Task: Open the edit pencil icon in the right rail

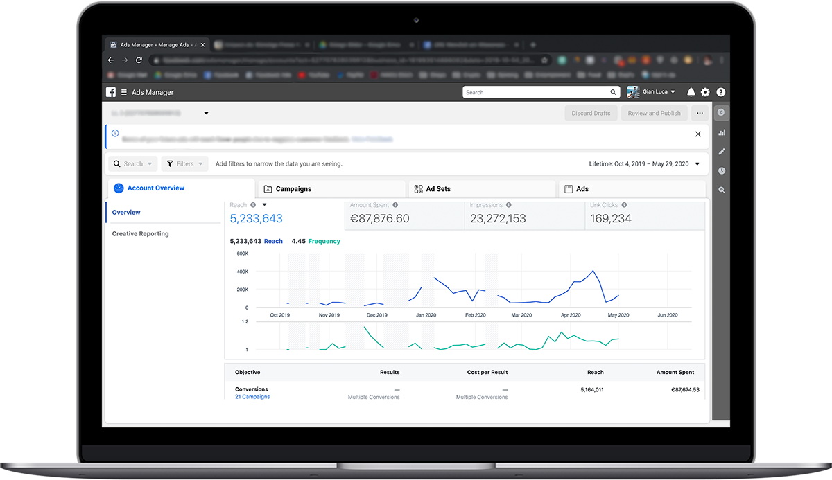Action: (721, 152)
